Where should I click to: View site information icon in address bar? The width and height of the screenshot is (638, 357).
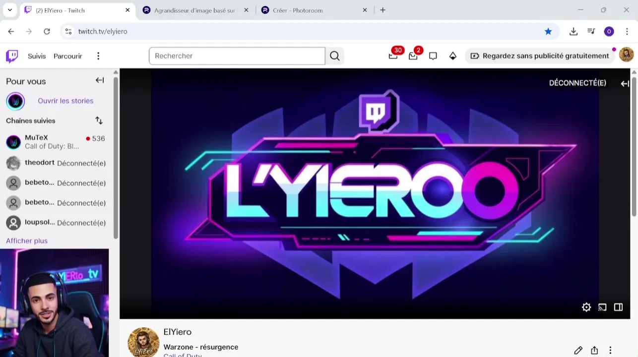(68, 31)
